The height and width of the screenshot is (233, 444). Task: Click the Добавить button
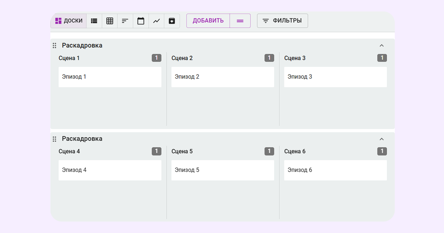pos(208,21)
